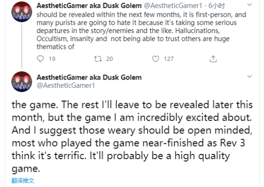The width and height of the screenshot is (264, 187).
Task: Open the 6小时 timestamp link
Action: click(x=216, y=6)
